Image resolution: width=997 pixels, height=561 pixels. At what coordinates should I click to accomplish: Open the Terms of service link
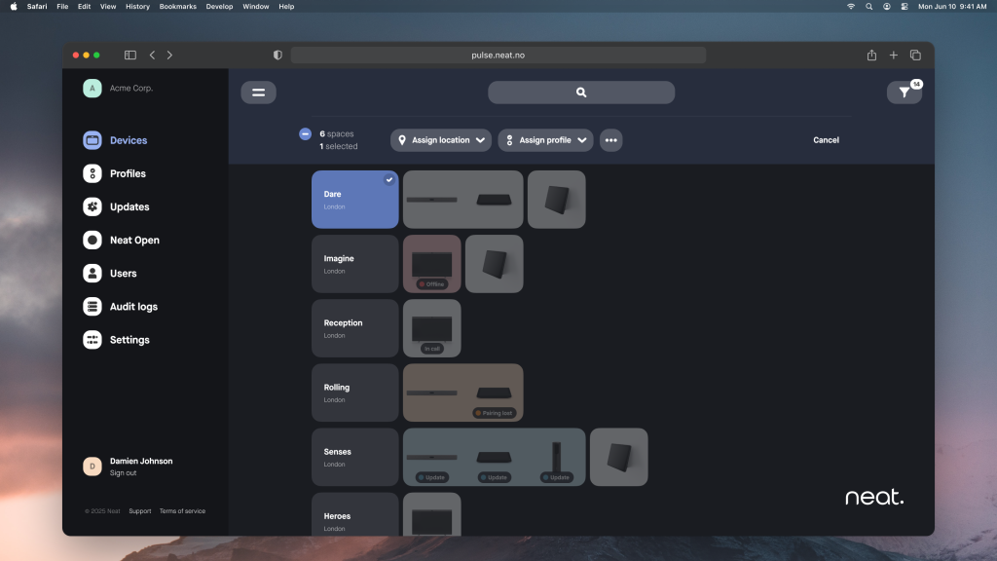(182, 510)
